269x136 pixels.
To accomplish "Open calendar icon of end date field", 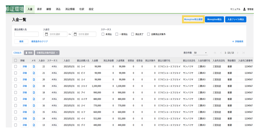I will [x=75, y=34].
